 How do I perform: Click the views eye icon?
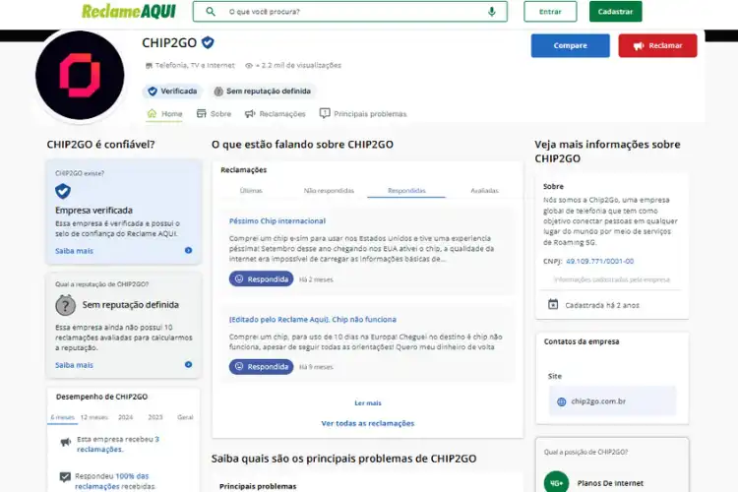(x=249, y=66)
